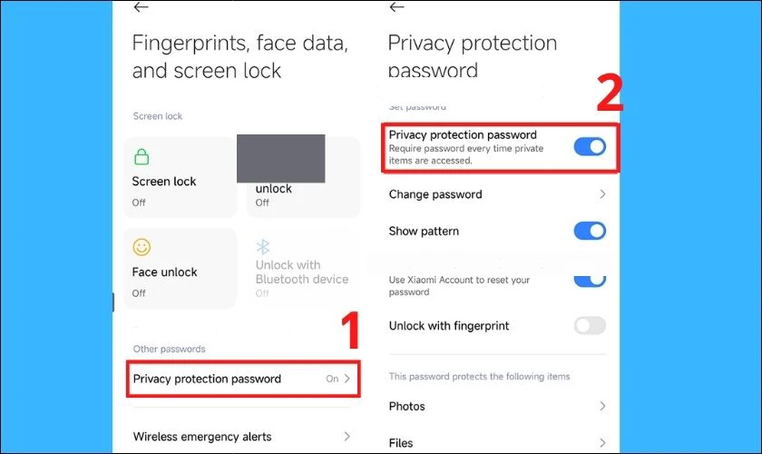Tap the Bluetooth icon on unlock card
The image size is (762, 454).
click(263, 247)
